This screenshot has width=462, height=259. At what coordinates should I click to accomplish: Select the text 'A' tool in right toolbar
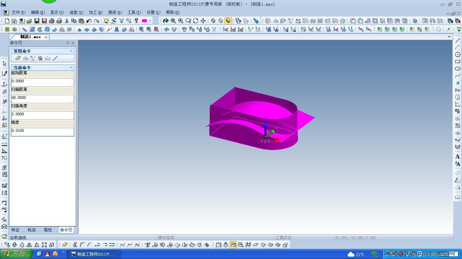458,156
